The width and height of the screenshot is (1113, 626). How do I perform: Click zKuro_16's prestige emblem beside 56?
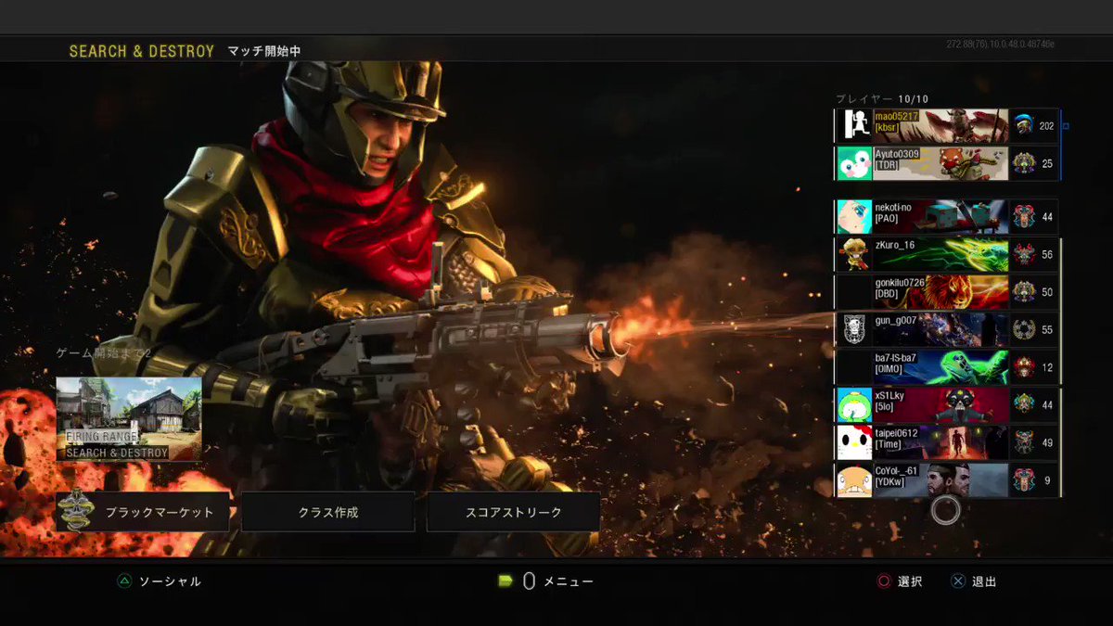pyautogui.click(x=1023, y=254)
